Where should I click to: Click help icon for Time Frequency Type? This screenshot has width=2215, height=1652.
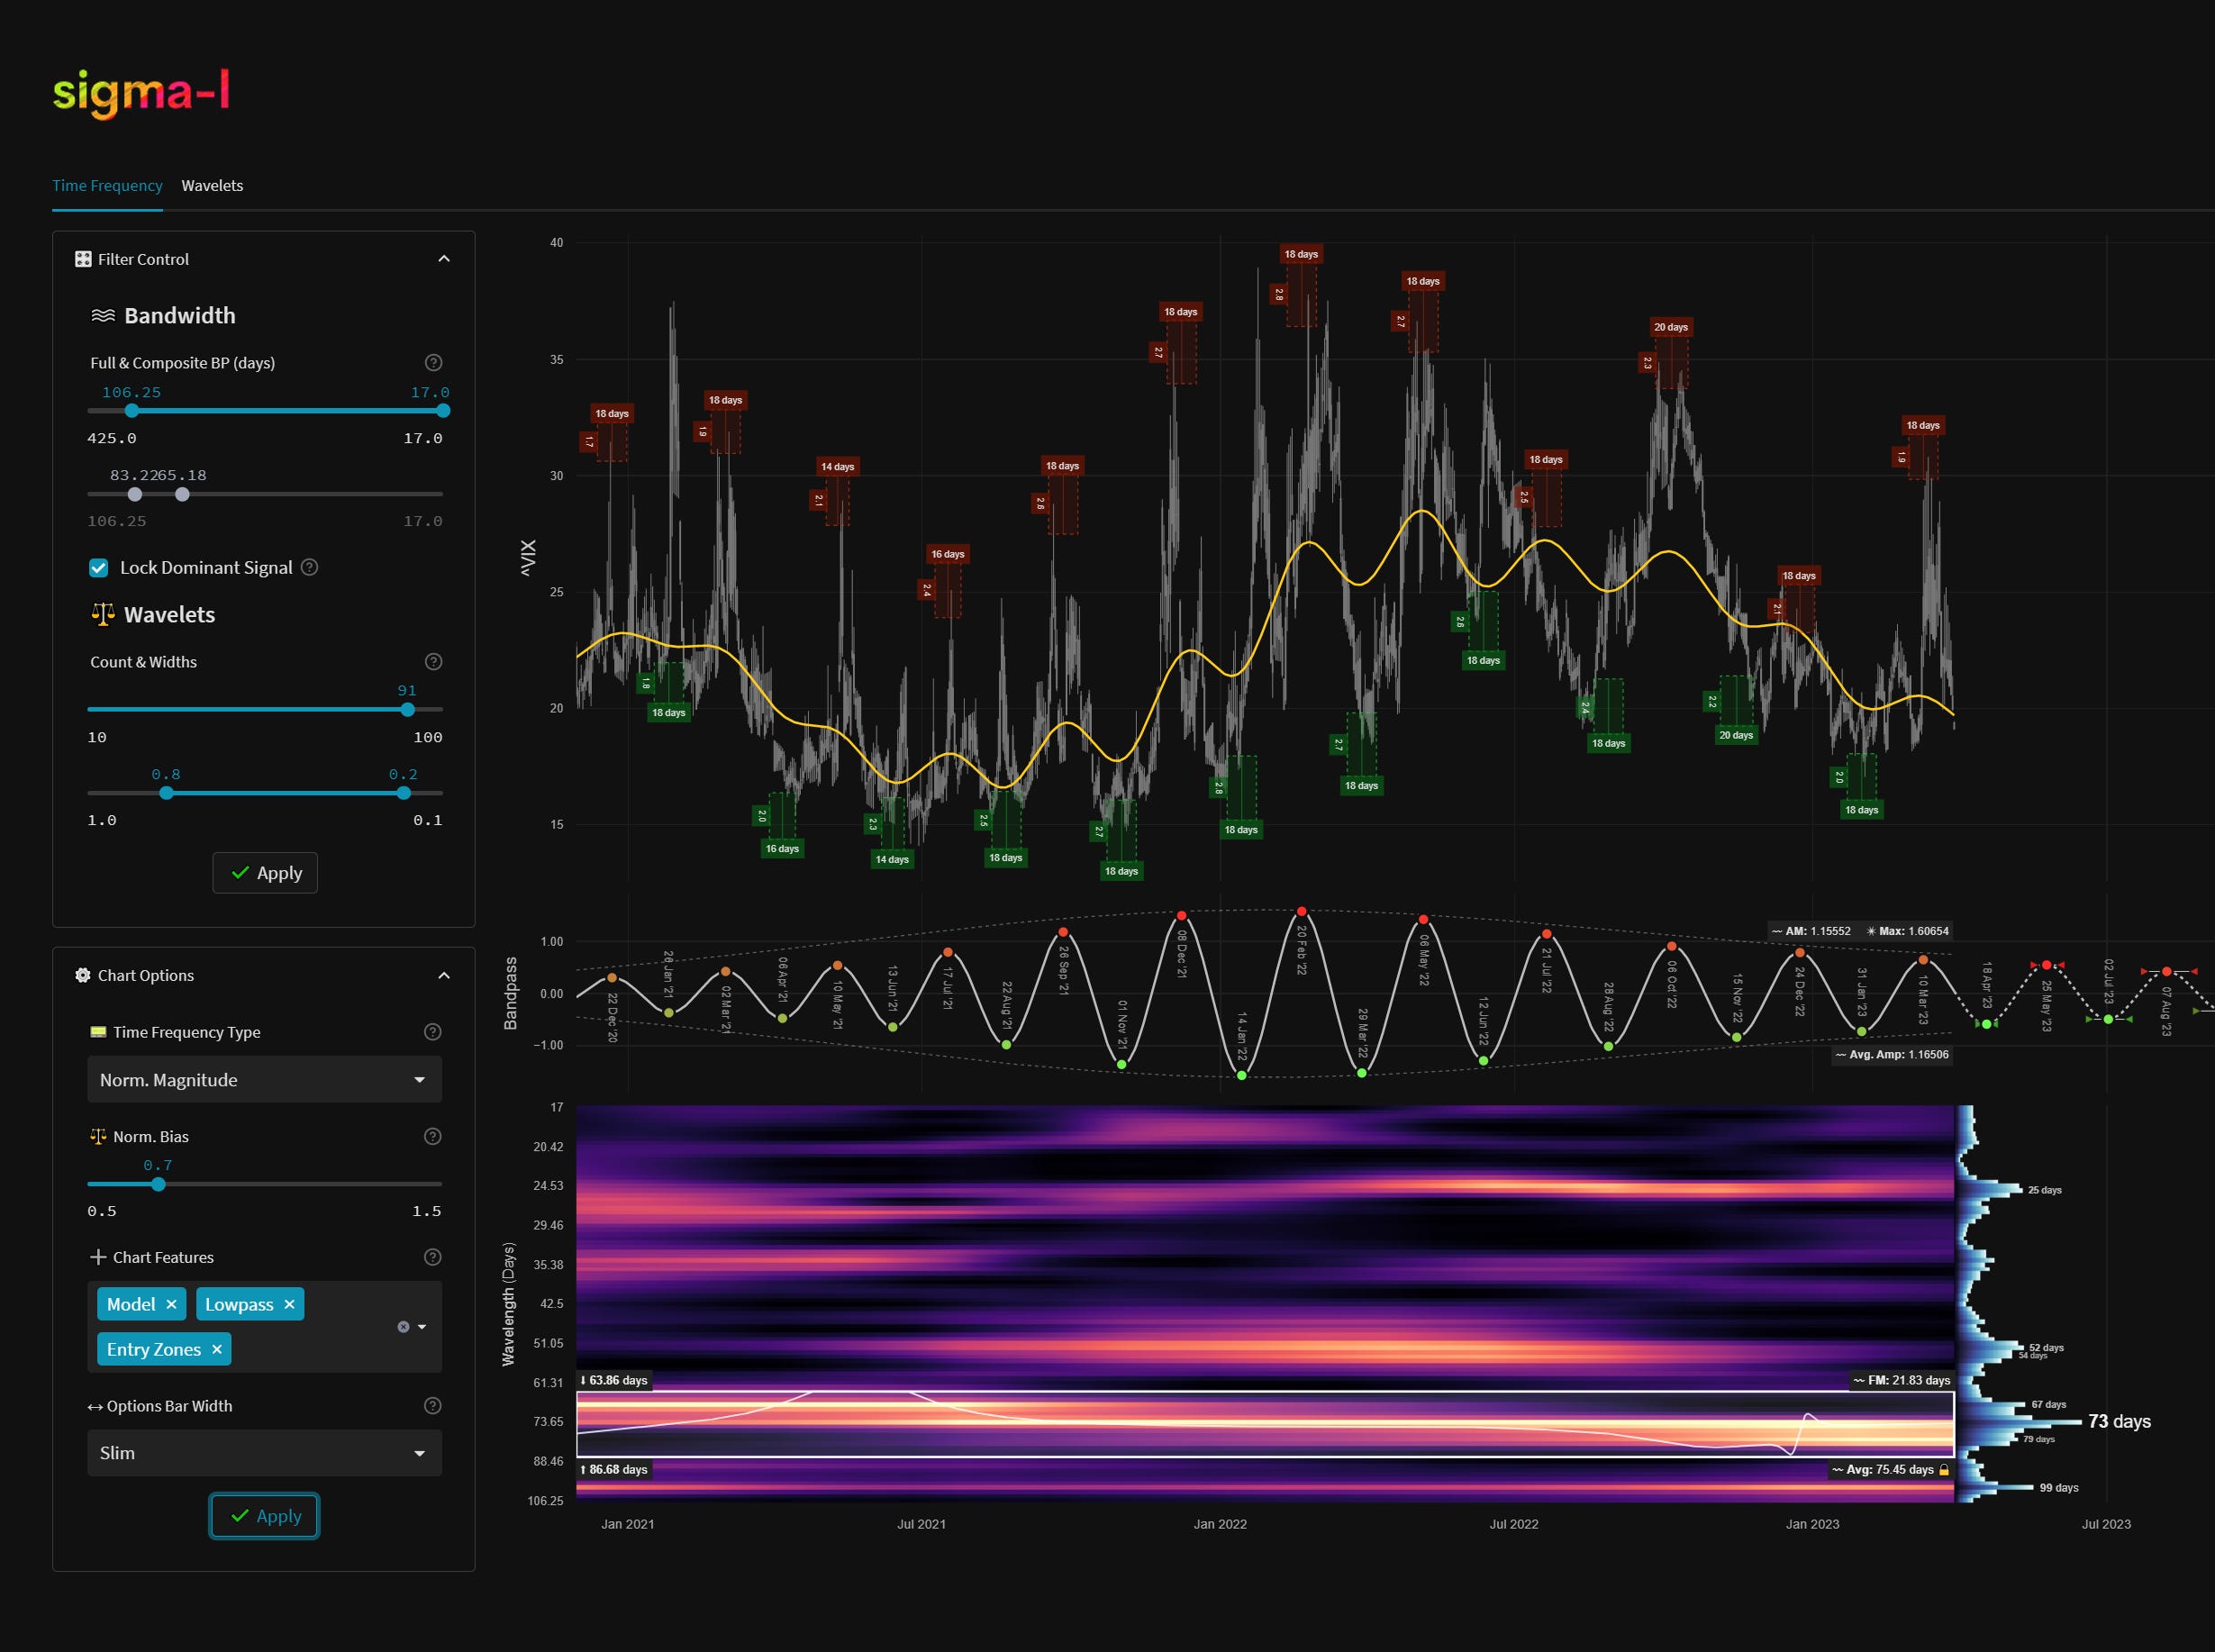433,1032
